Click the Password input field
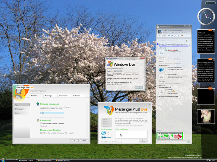Image resolution: width=217 pixels, height=162 pixels. [55, 126]
